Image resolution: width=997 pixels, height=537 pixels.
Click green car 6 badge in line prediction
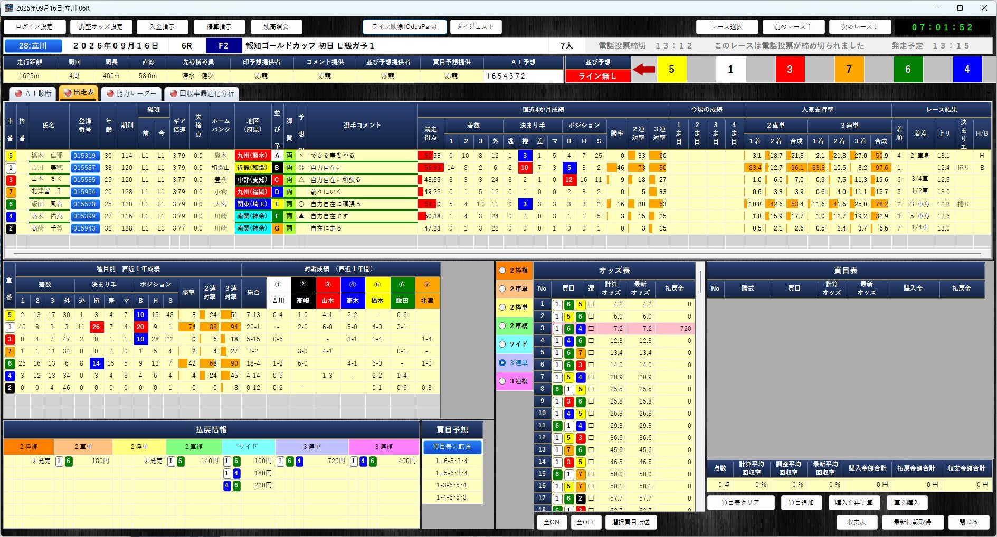click(908, 69)
